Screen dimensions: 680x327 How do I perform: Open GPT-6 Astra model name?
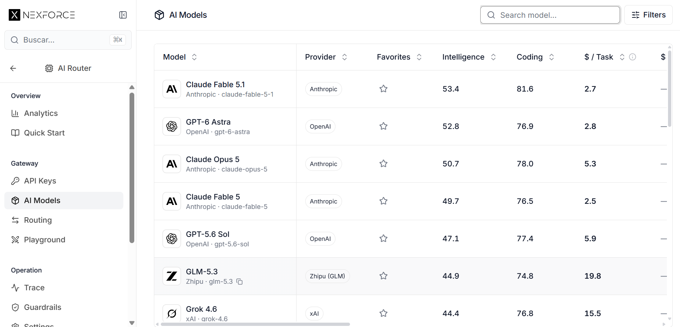pyautogui.click(x=208, y=122)
